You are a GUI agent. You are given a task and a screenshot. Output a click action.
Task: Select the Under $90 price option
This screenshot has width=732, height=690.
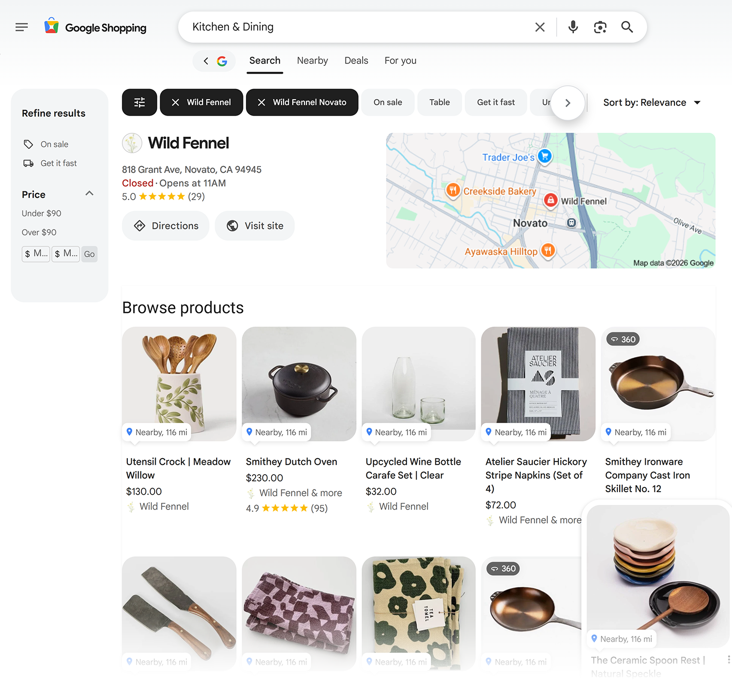(41, 213)
